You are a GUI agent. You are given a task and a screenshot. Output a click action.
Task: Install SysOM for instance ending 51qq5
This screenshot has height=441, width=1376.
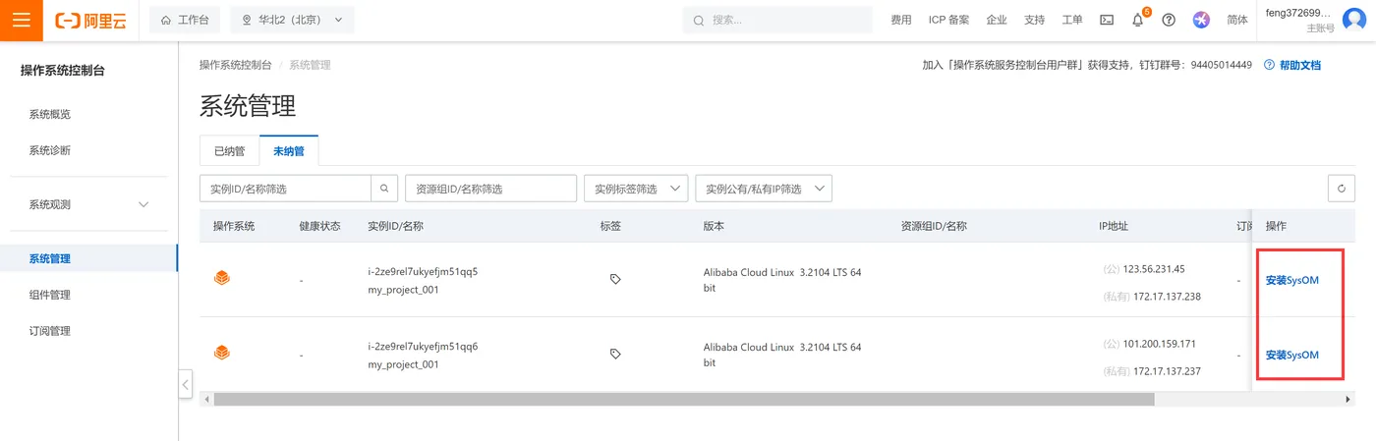click(1291, 280)
